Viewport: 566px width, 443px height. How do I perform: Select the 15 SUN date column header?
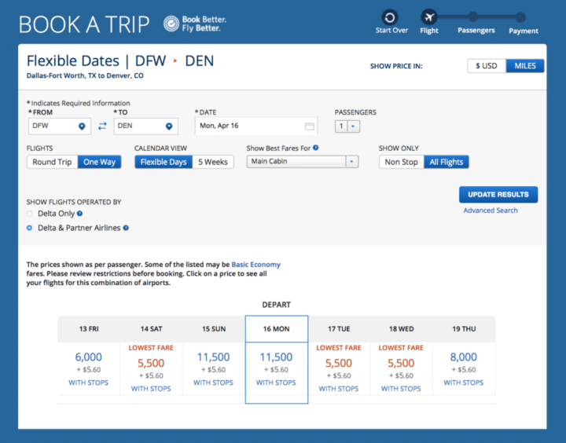(214, 329)
